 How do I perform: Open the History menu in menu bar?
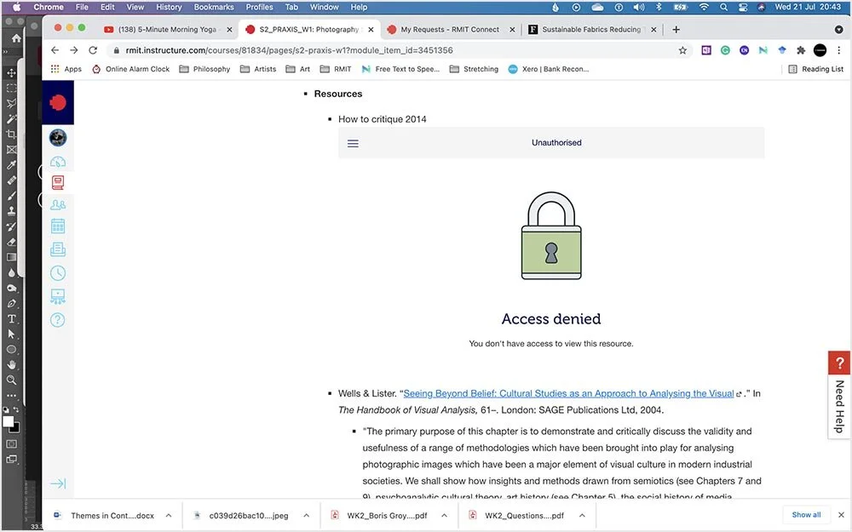coord(169,7)
